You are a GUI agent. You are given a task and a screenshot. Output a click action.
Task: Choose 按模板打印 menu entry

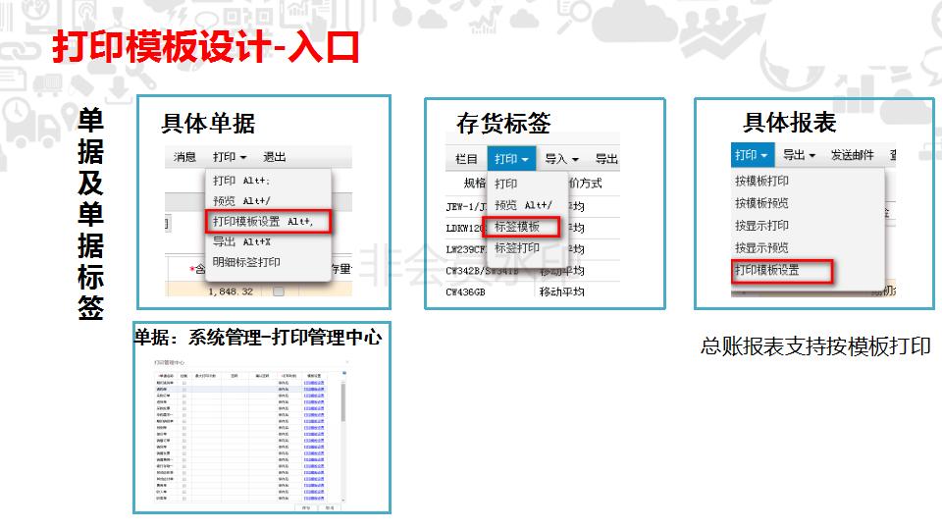pyautogui.click(x=761, y=181)
